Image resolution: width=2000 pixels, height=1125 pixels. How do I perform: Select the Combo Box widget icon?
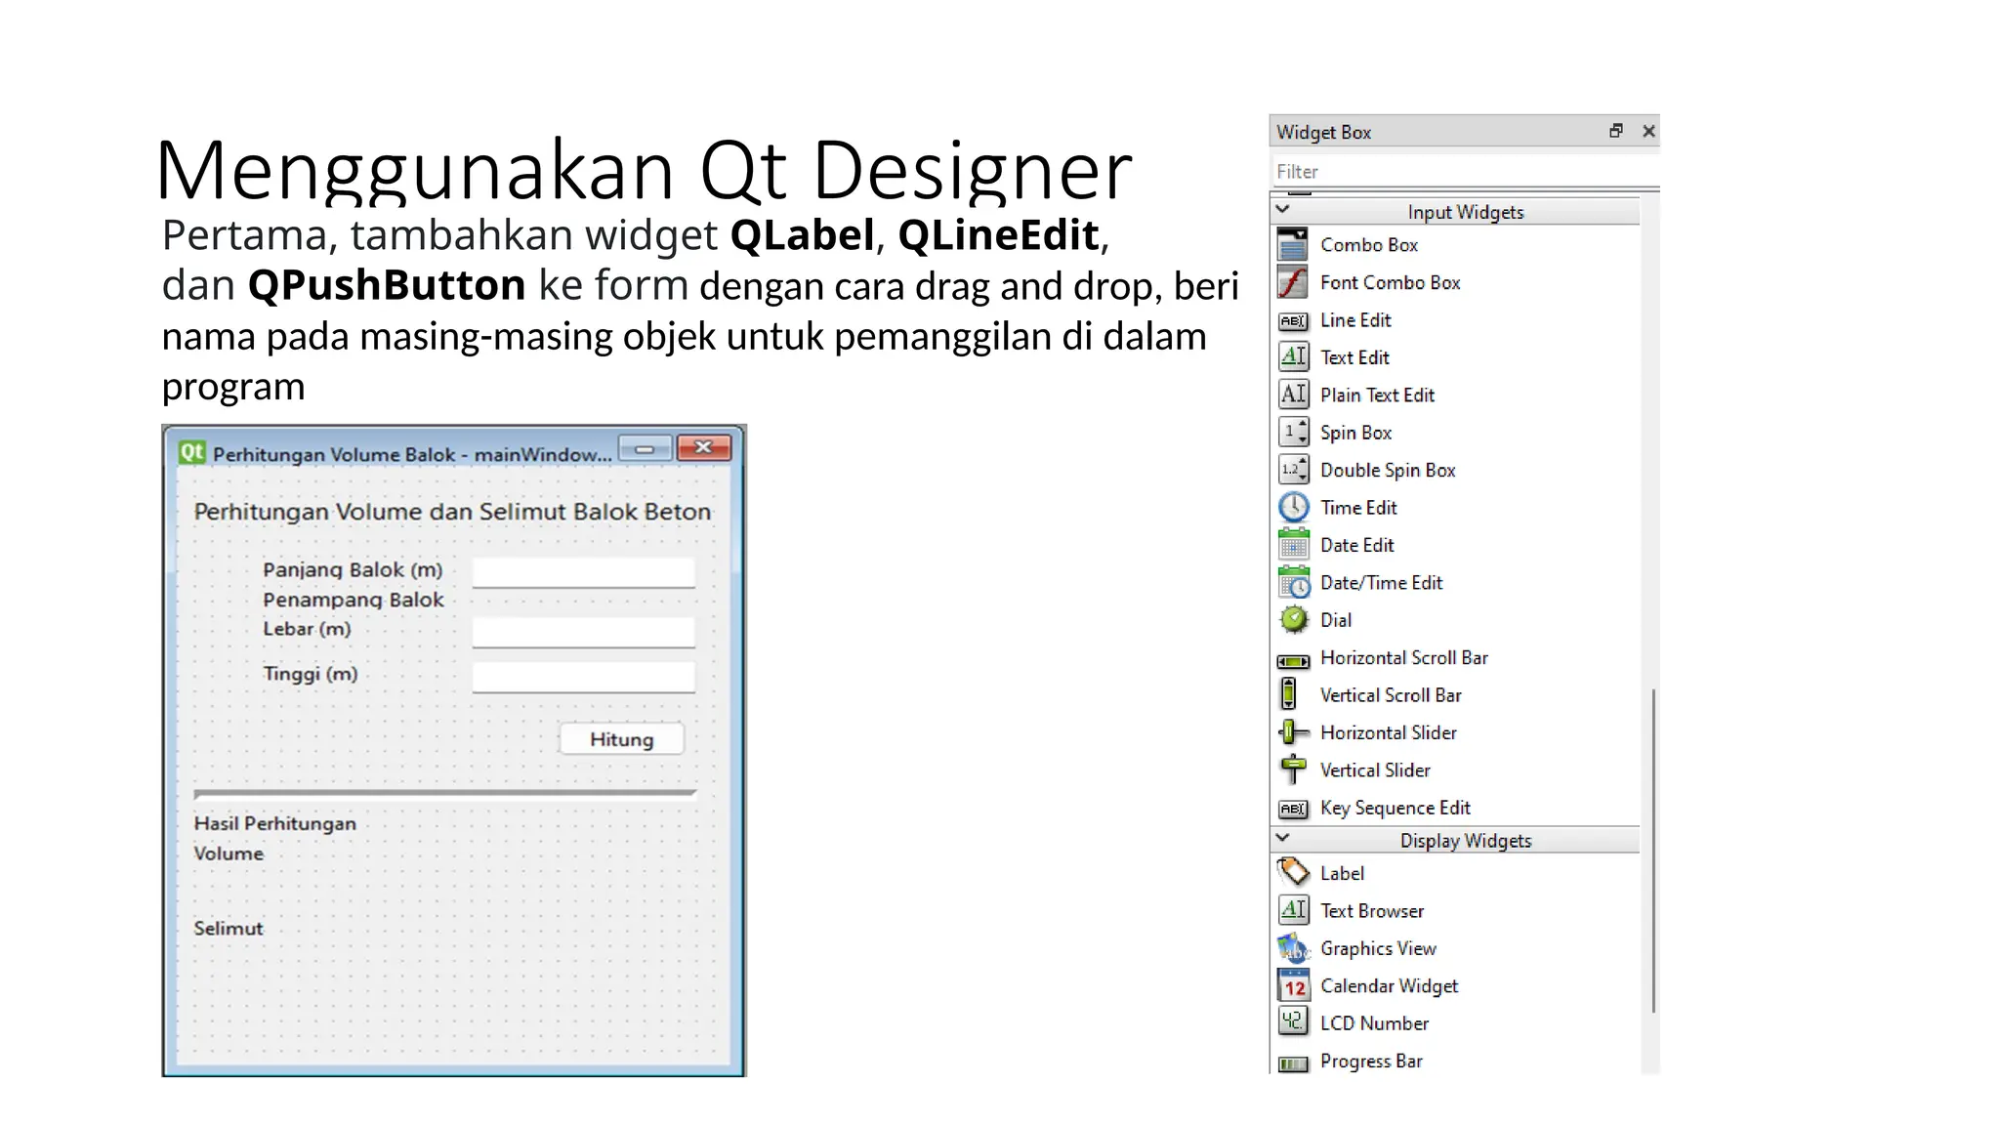tap(1292, 244)
